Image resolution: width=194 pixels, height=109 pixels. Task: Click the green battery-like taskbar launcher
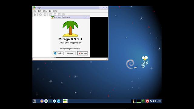point(50,101)
